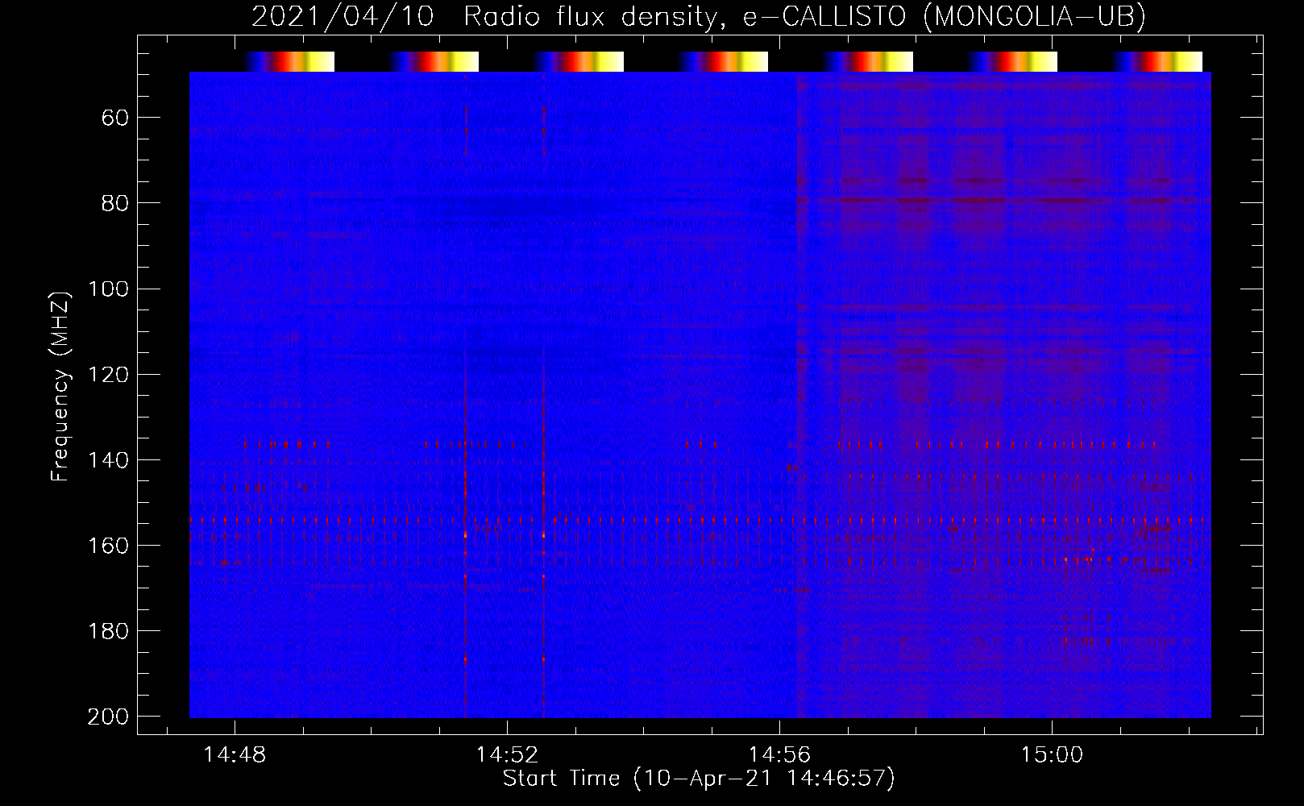Viewport: 1304px width, 806px height.
Task: Click the rightmost color scale bar above the spectrogram
Action: pos(1158,61)
